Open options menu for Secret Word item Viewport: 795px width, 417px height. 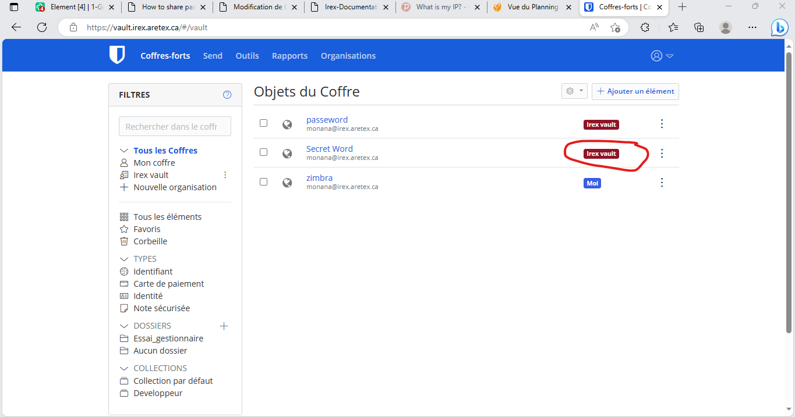tap(662, 154)
